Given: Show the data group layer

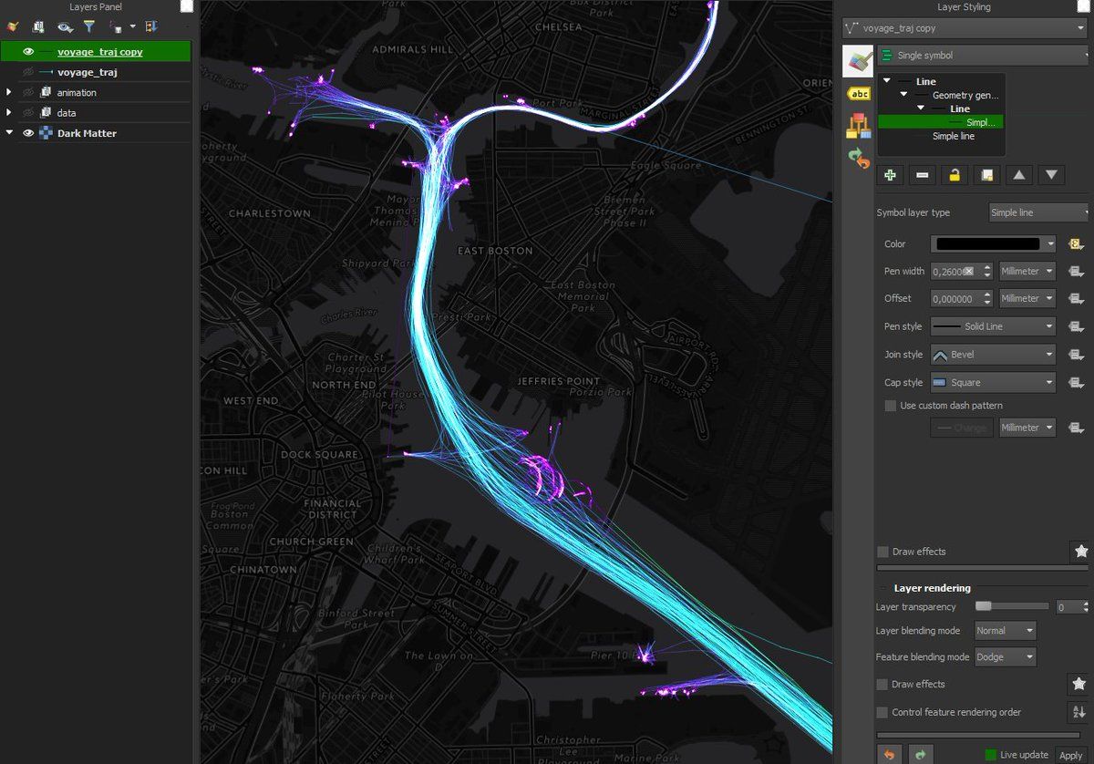Looking at the screenshot, I should click(28, 113).
